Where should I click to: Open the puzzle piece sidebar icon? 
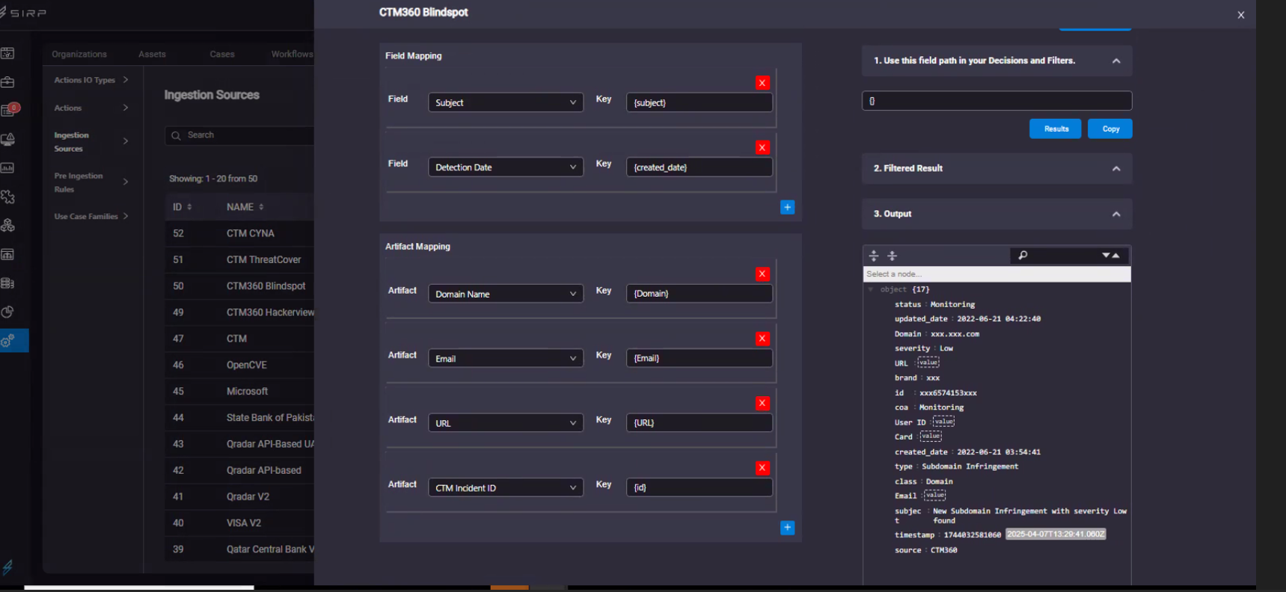click(7, 197)
